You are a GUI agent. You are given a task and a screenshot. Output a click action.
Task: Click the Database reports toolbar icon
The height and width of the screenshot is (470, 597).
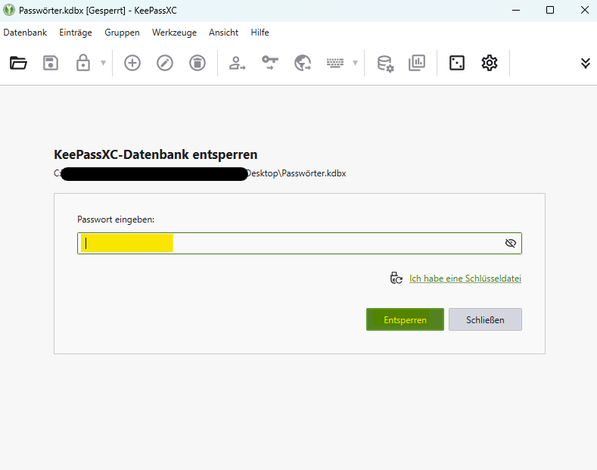pos(417,63)
